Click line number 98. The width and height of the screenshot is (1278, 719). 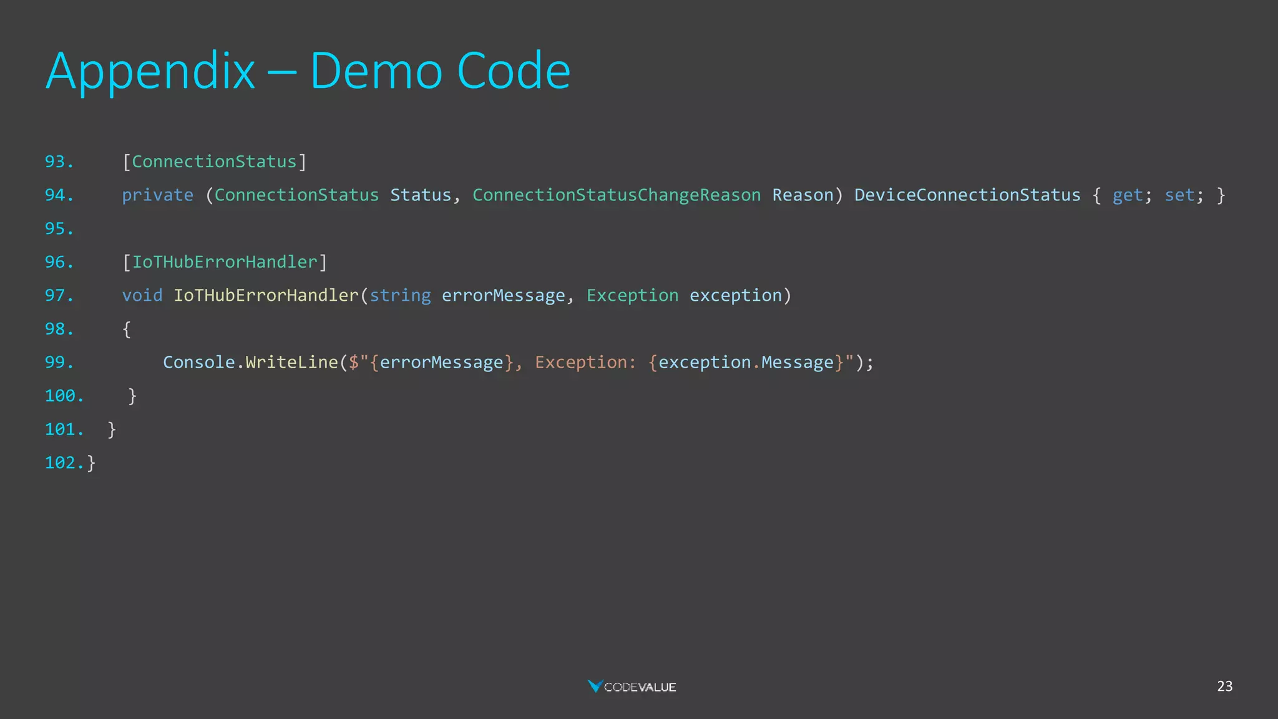coord(59,329)
